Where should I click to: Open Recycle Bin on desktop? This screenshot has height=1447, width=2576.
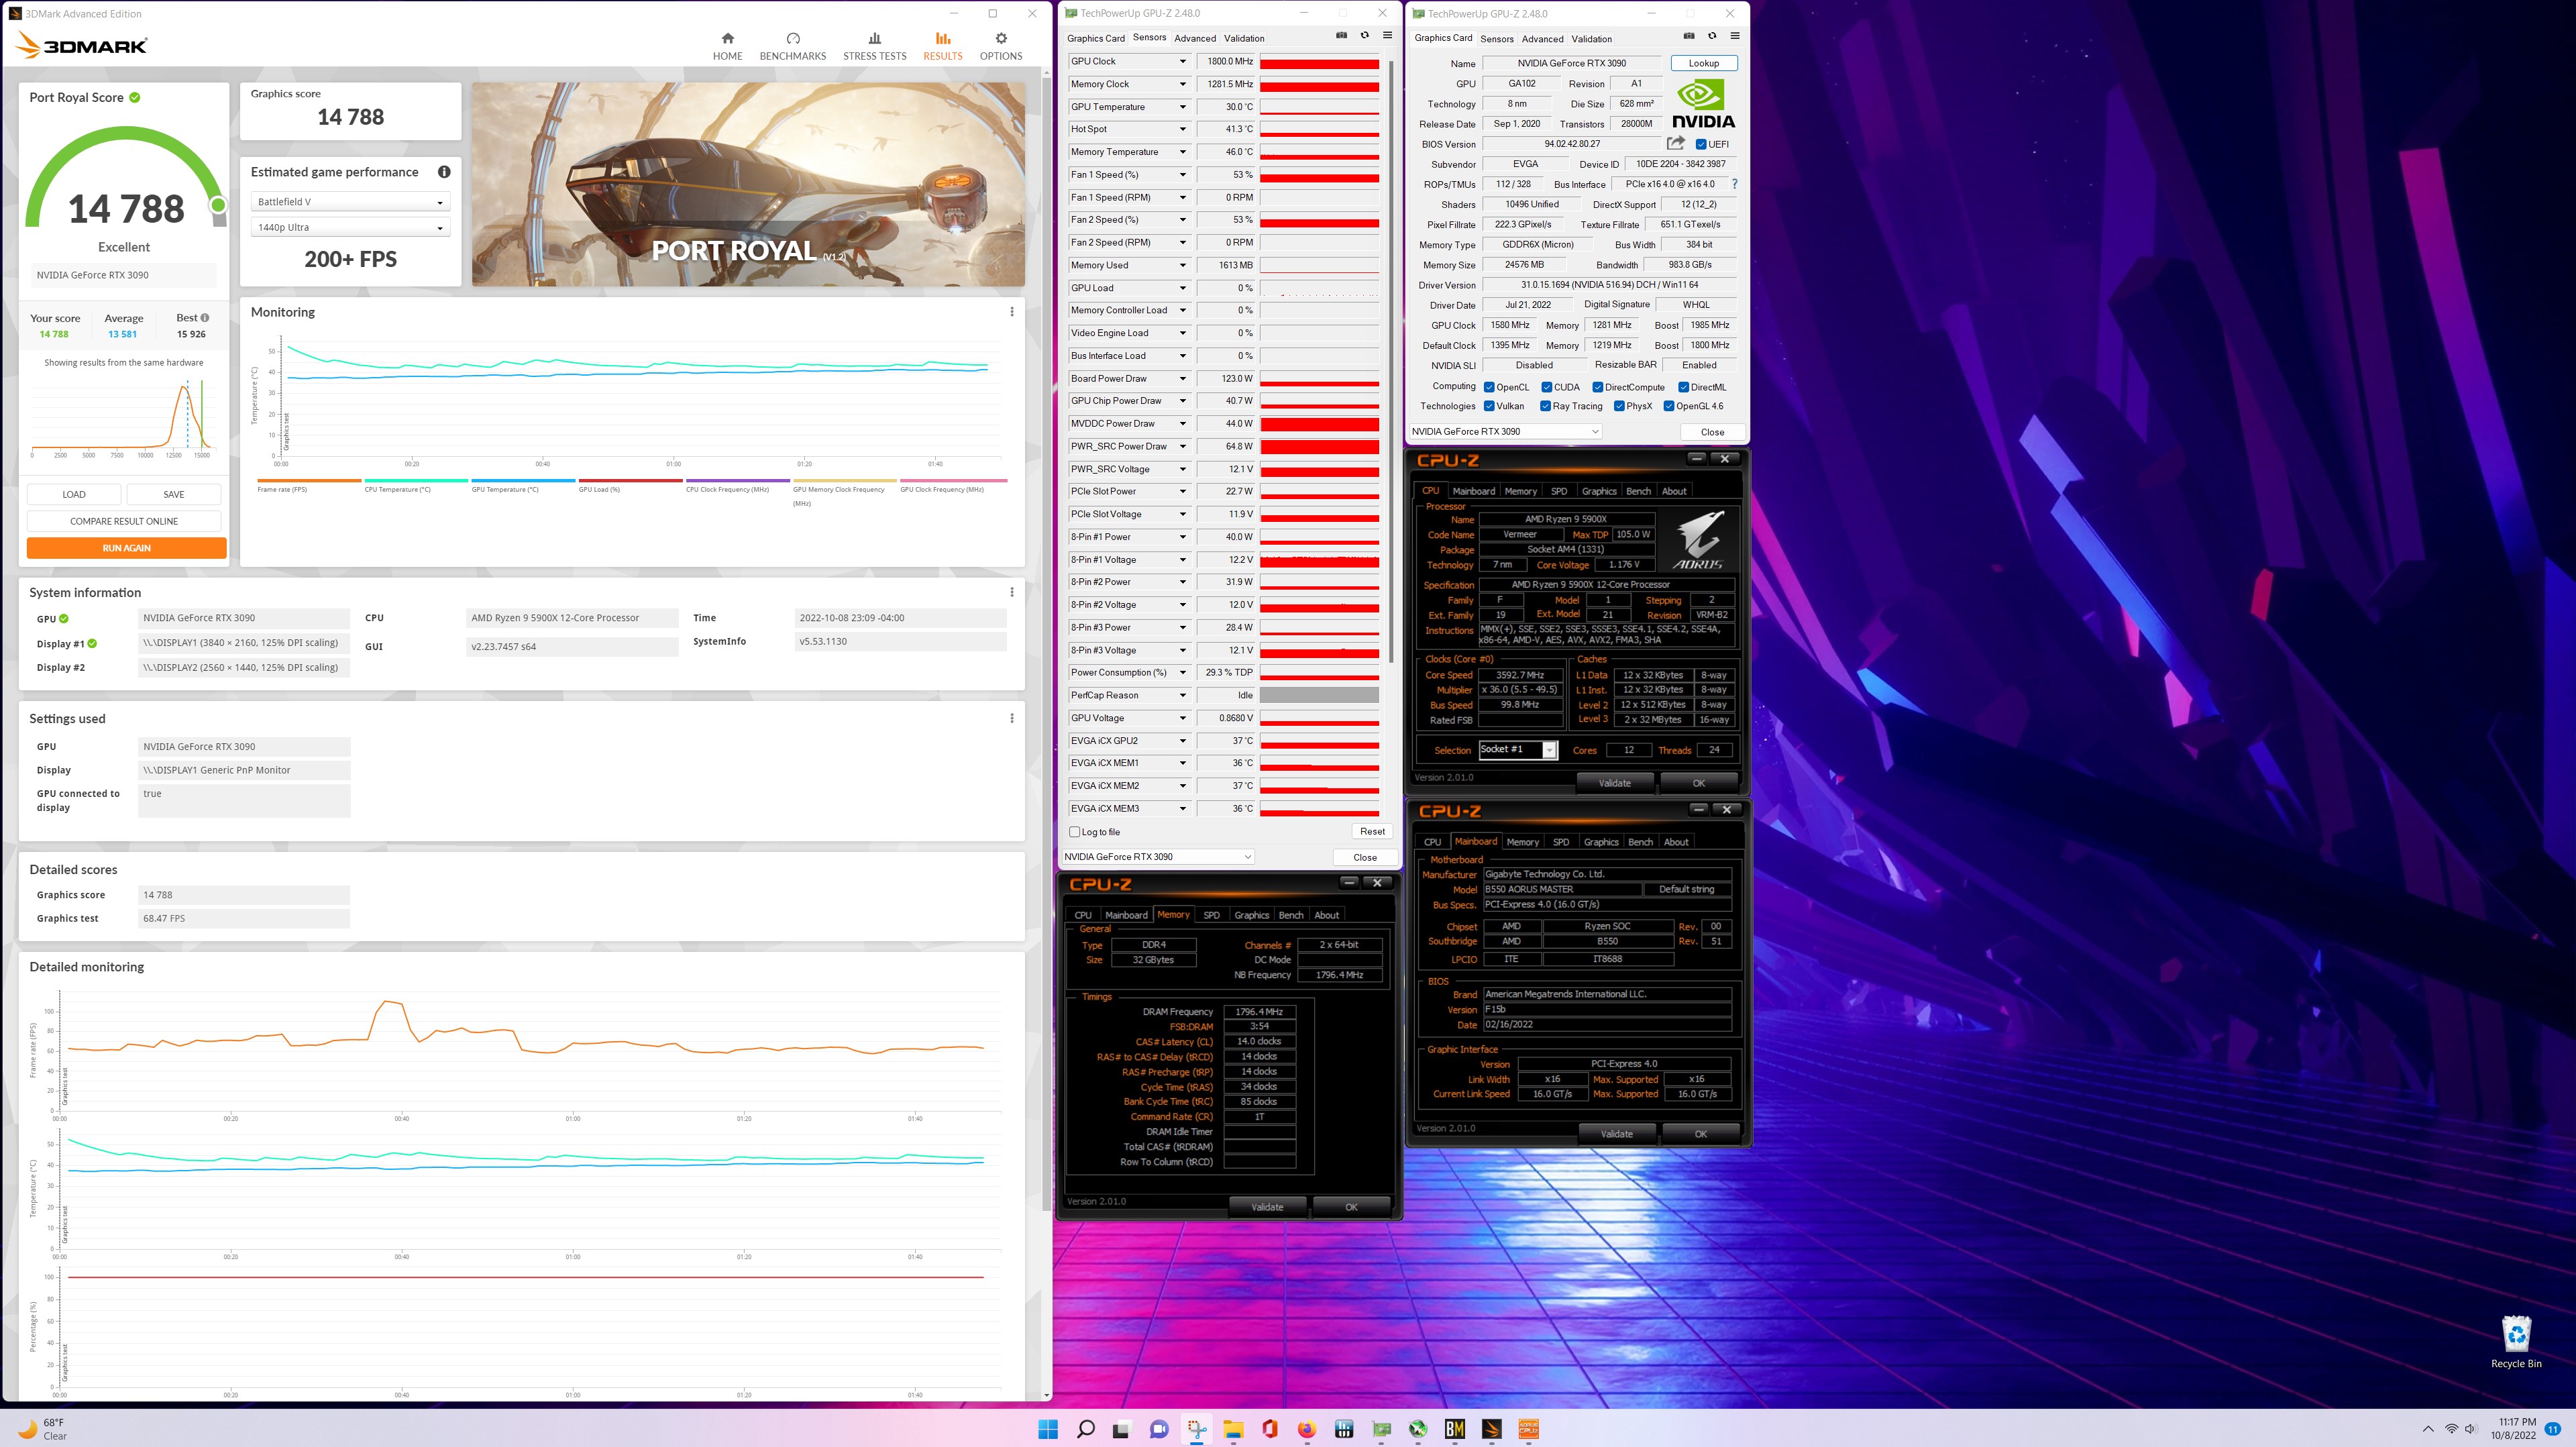pos(2516,1342)
